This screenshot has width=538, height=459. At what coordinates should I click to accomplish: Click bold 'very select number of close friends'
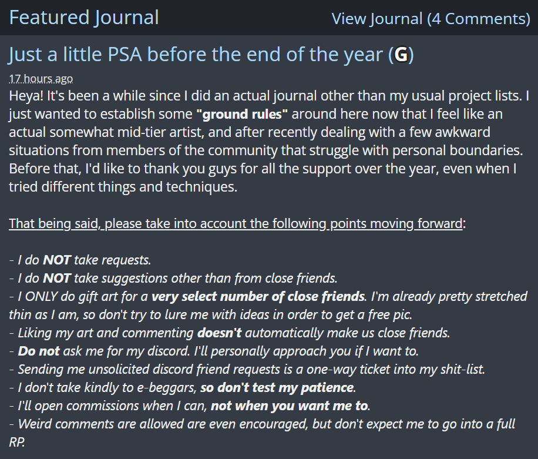(258, 296)
